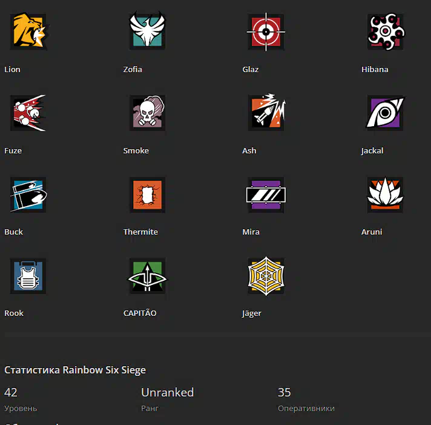Select the Rook name text

pos(14,313)
